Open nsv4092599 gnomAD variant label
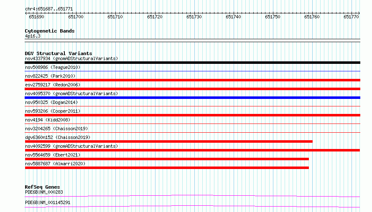Screen dimensions: 372x212 coord(71,146)
